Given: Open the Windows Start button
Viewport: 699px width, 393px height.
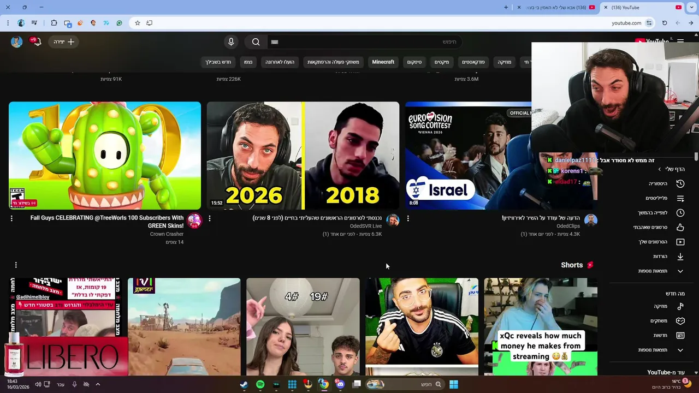Looking at the screenshot, I should tap(454, 384).
